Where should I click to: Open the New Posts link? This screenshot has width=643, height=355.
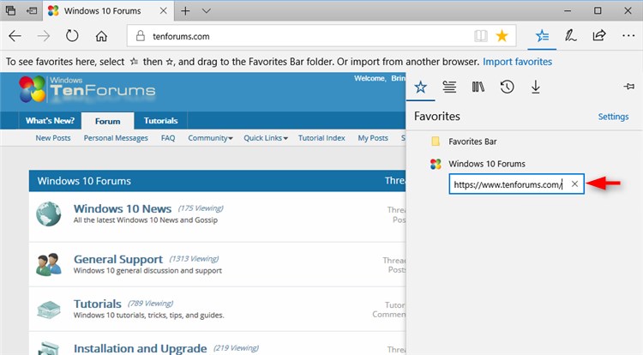pyautogui.click(x=53, y=138)
